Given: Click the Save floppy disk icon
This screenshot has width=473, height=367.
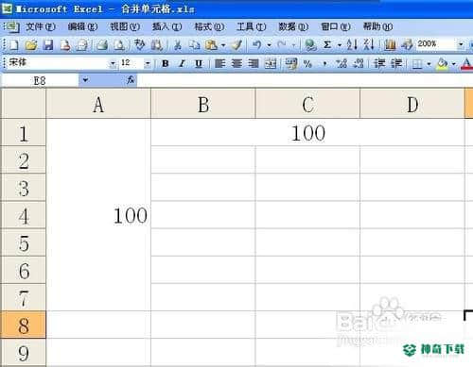Looking at the screenshot, I should tap(48, 45).
